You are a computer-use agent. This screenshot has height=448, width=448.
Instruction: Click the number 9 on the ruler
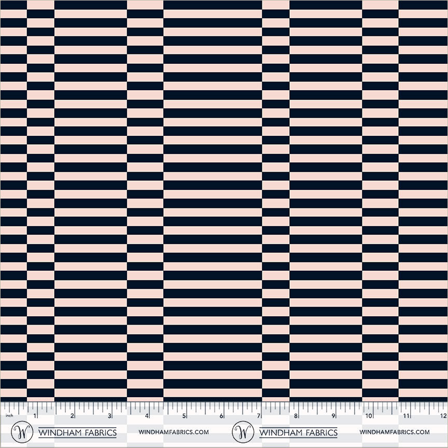coord(334,416)
